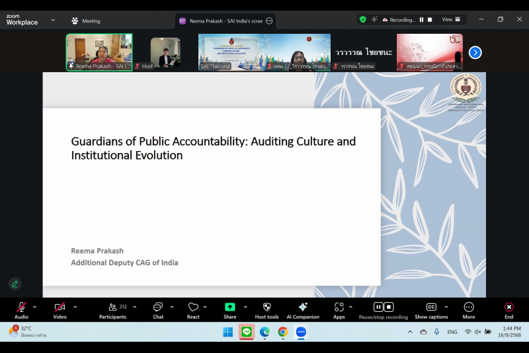Open the Apps menu icon

[339, 307]
